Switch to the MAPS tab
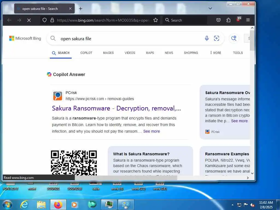The height and width of the screenshot is (210, 280). 150,53
